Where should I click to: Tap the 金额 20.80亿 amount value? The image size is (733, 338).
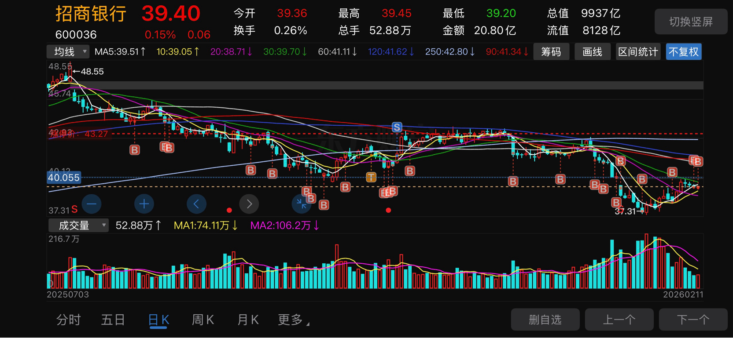(x=479, y=31)
